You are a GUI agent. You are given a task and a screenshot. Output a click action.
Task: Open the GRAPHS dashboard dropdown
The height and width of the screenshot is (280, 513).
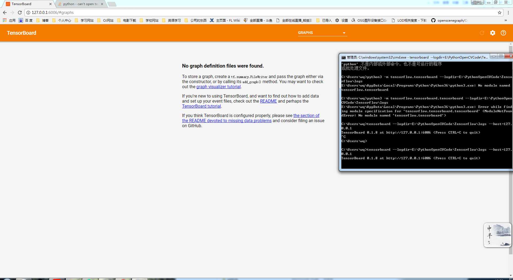(x=322, y=33)
